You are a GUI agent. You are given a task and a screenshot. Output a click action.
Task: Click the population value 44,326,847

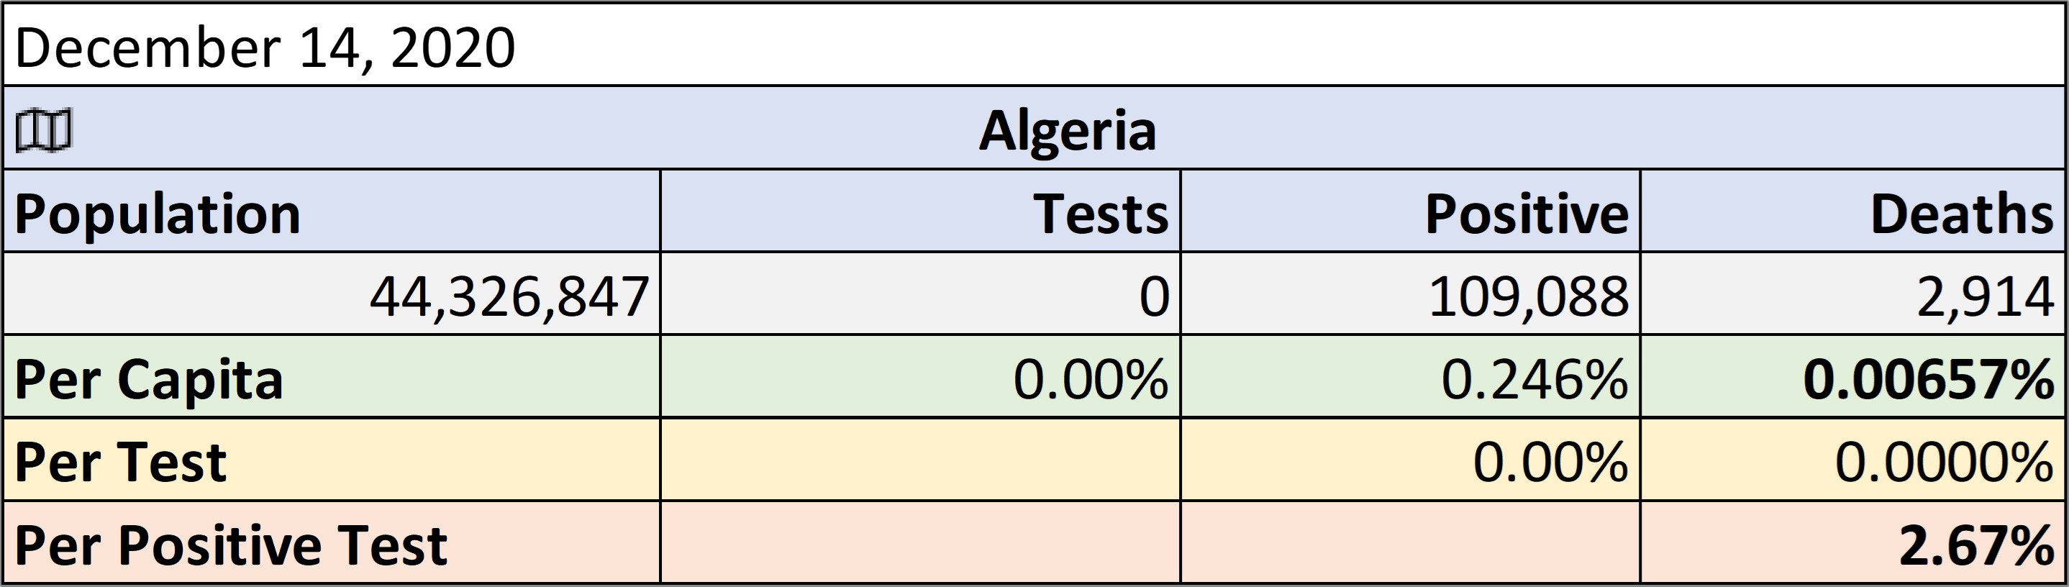[332, 294]
